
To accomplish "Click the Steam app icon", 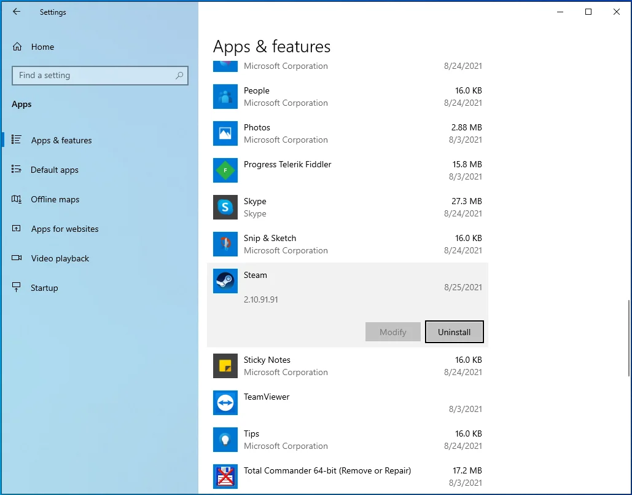I will pos(225,281).
